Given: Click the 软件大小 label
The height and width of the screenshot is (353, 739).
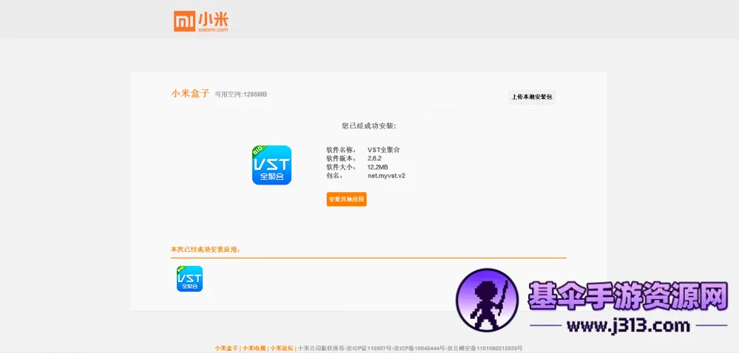Looking at the screenshot, I should point(341,167).
